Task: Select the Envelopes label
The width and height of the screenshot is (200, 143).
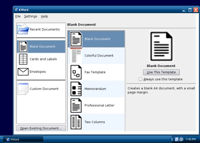Action: coord(37,71)
